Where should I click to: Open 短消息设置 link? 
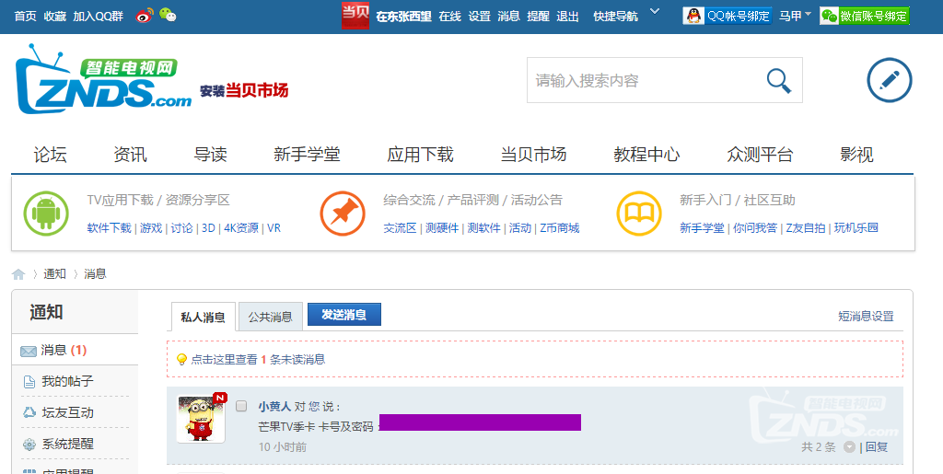[866, 316]
